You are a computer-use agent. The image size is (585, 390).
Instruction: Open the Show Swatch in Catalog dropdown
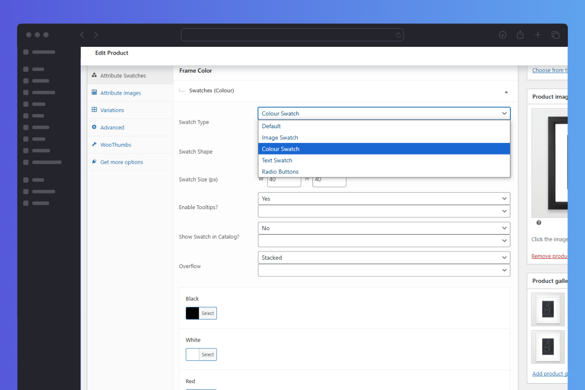point(384,228)
